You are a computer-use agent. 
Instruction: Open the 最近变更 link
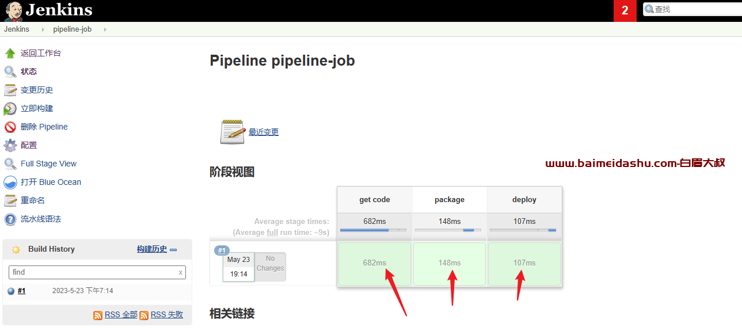pos(264,132)
